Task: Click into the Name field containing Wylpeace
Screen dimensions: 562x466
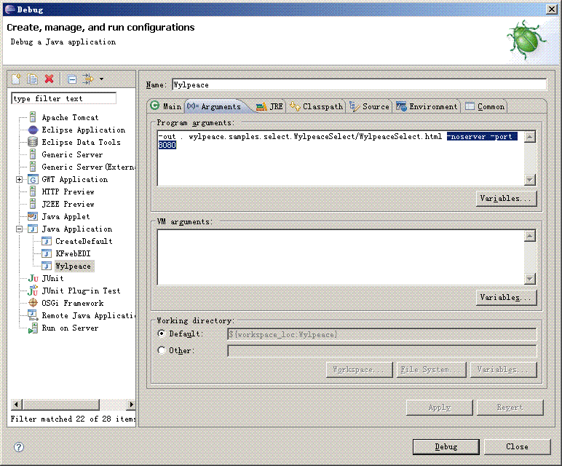Action: tap(359, 84)
